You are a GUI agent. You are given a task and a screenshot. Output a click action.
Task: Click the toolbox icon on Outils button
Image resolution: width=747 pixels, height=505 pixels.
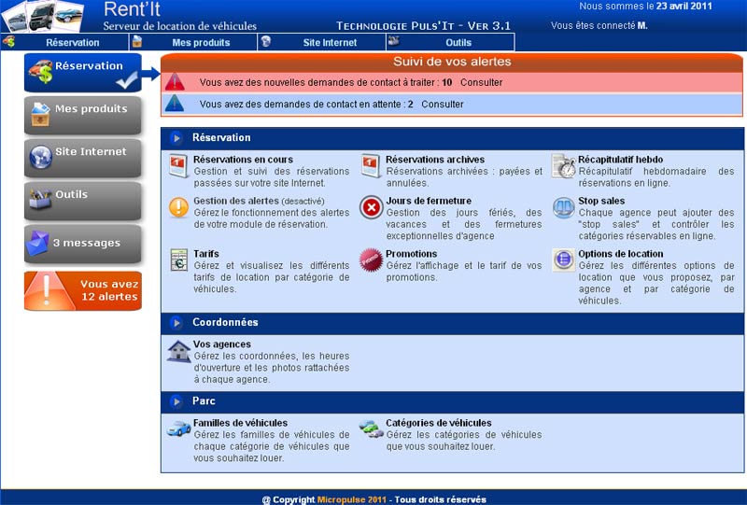40,199
